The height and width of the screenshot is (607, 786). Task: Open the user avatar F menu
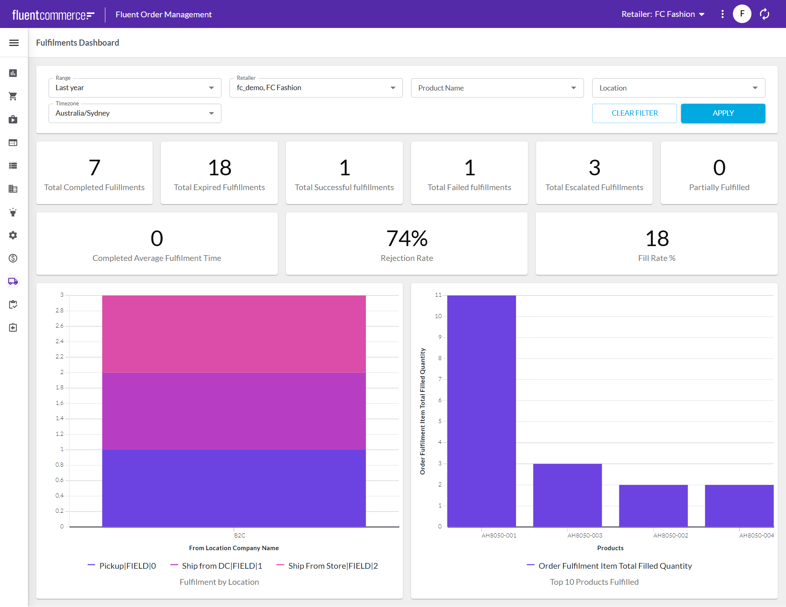(x=742, y=14)
